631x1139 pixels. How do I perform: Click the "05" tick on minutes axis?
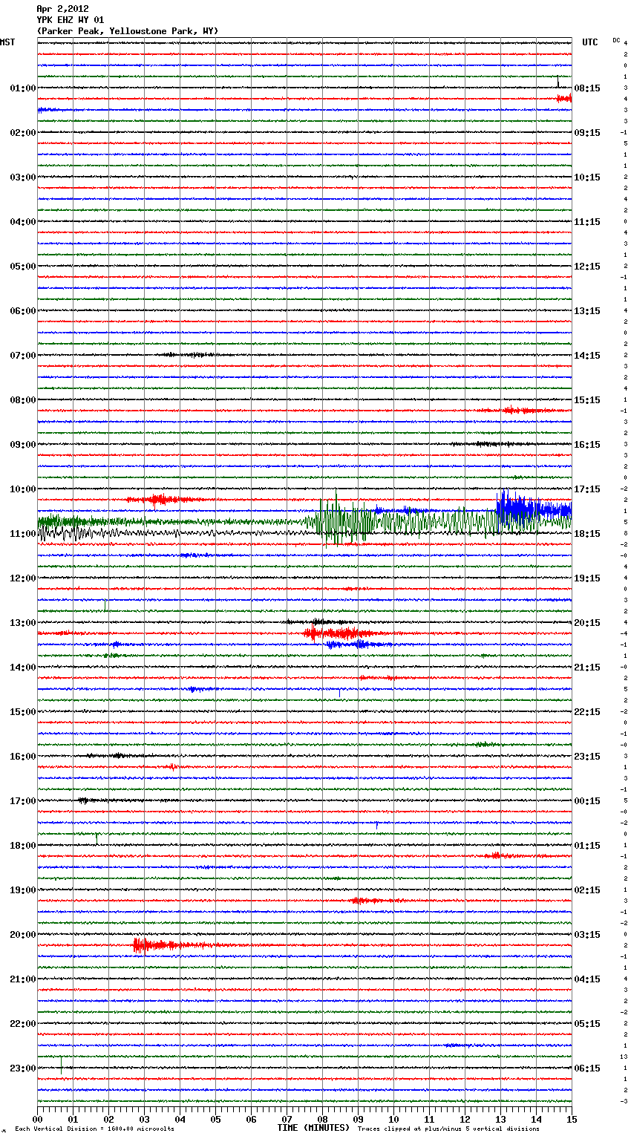click(215, 1119)
